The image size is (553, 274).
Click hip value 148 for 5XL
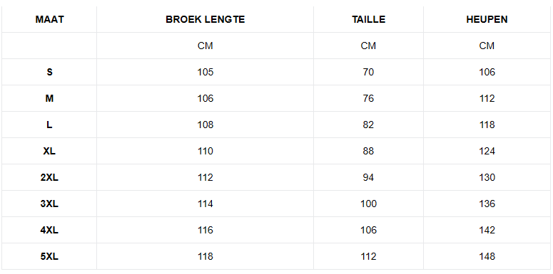[487, 256]
